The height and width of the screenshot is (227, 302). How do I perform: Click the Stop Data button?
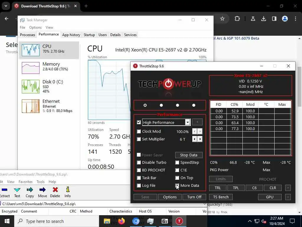pos(189,155)
